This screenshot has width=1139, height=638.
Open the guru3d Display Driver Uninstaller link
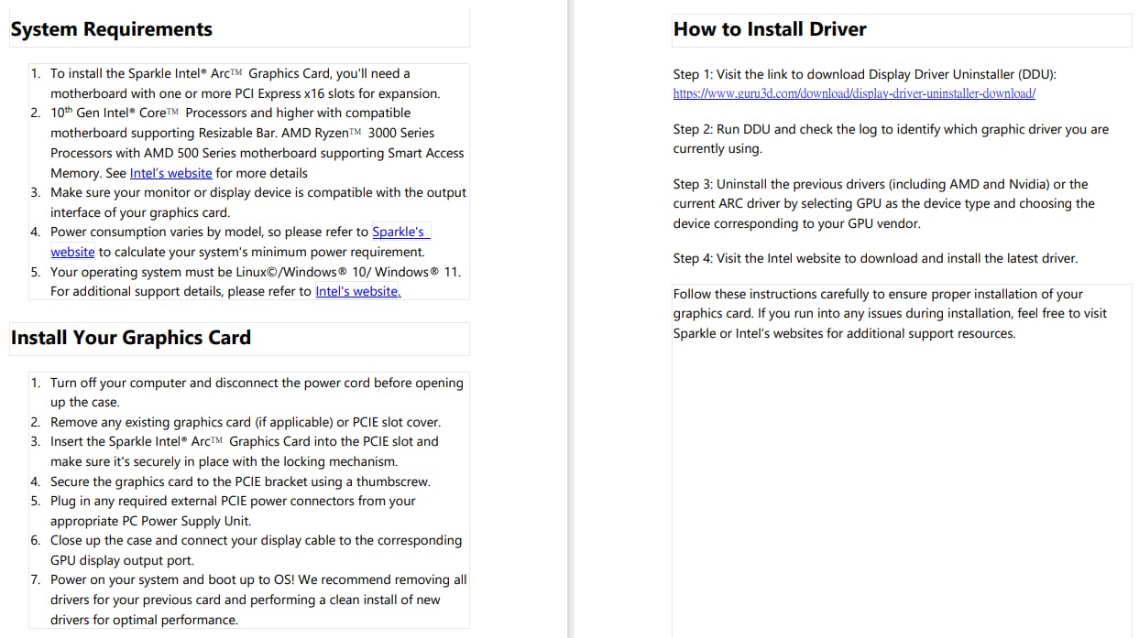pos(854,93)
